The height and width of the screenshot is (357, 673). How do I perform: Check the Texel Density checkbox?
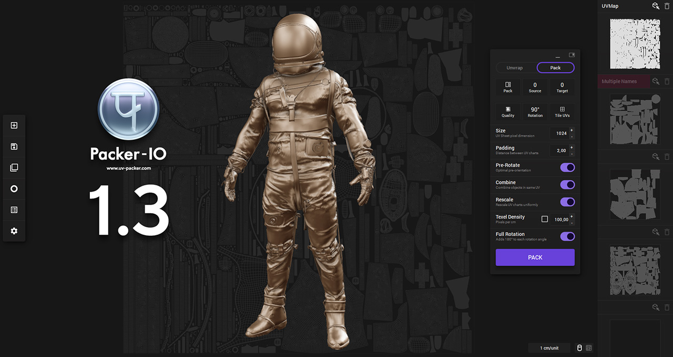click(x=545, y=219)
